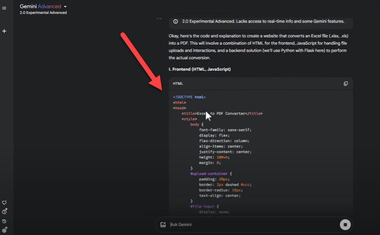Click the #ccc color value in code

[245, 184]
